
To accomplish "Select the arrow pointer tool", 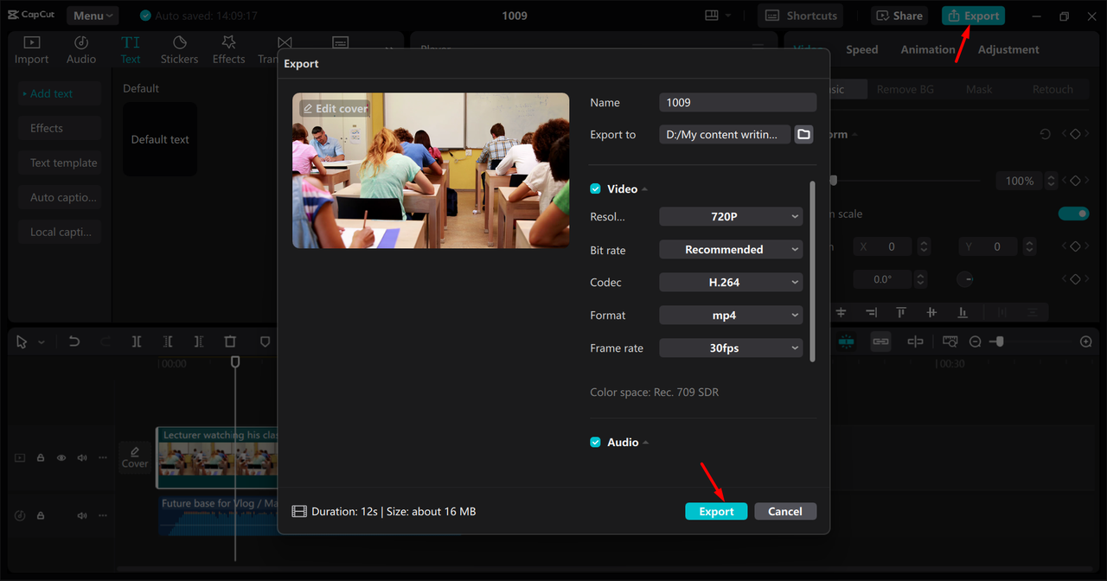I will click(22, 342).
